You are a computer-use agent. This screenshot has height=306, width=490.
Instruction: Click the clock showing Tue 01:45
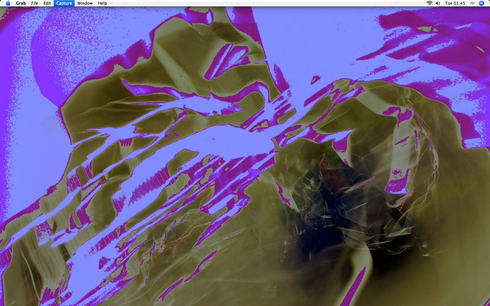[455, 3]
